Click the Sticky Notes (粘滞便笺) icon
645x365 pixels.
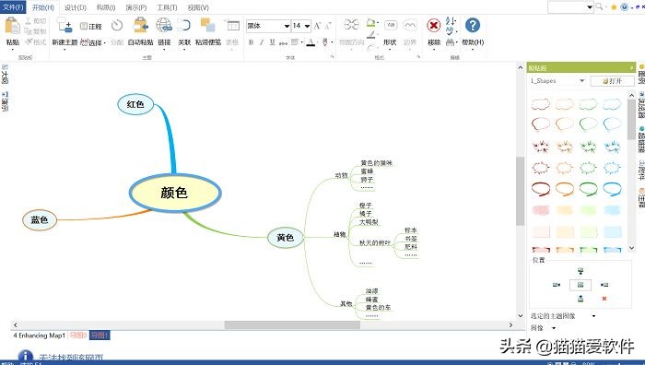(207, 26)
